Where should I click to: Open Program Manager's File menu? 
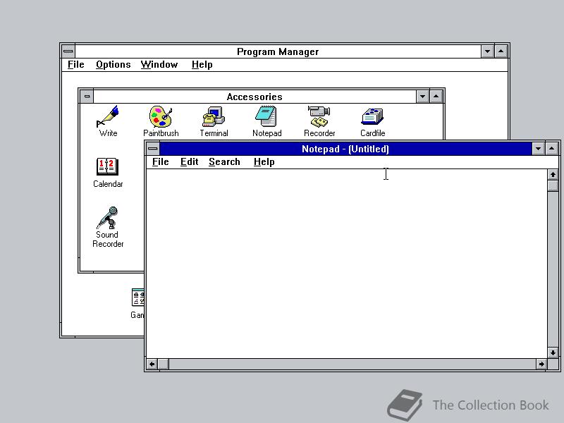point(76,65)
